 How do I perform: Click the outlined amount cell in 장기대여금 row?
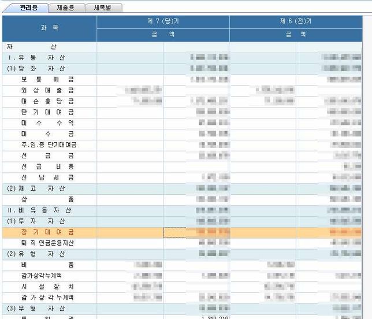(x=174, y=232)
